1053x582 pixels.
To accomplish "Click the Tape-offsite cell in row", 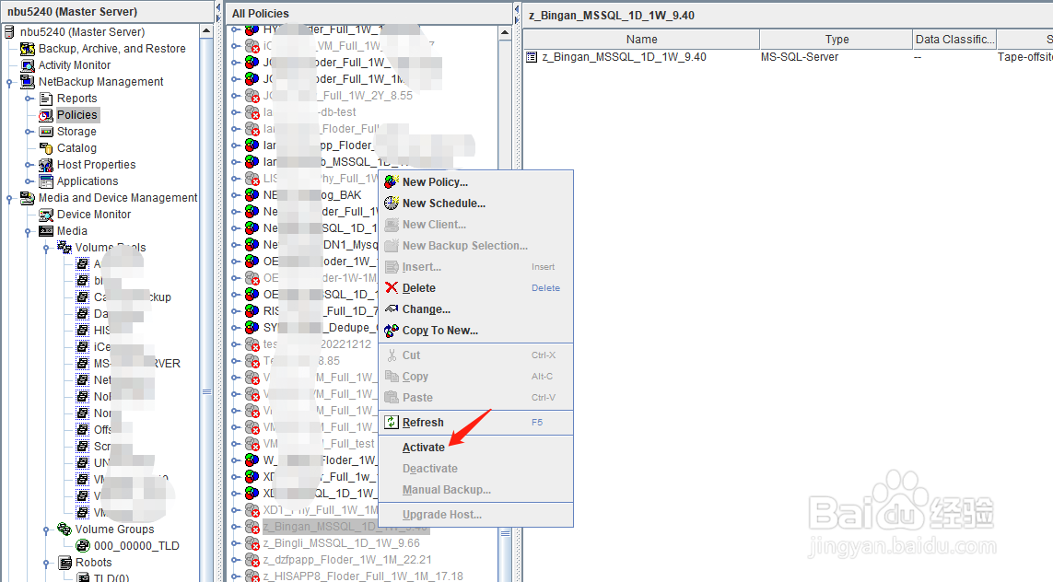I will pyautogui.click(x=1024, y=57).
